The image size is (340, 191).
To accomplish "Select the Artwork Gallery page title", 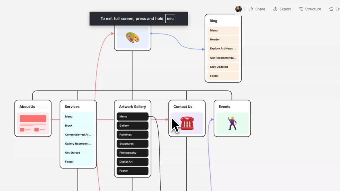I will coord(132,106).
